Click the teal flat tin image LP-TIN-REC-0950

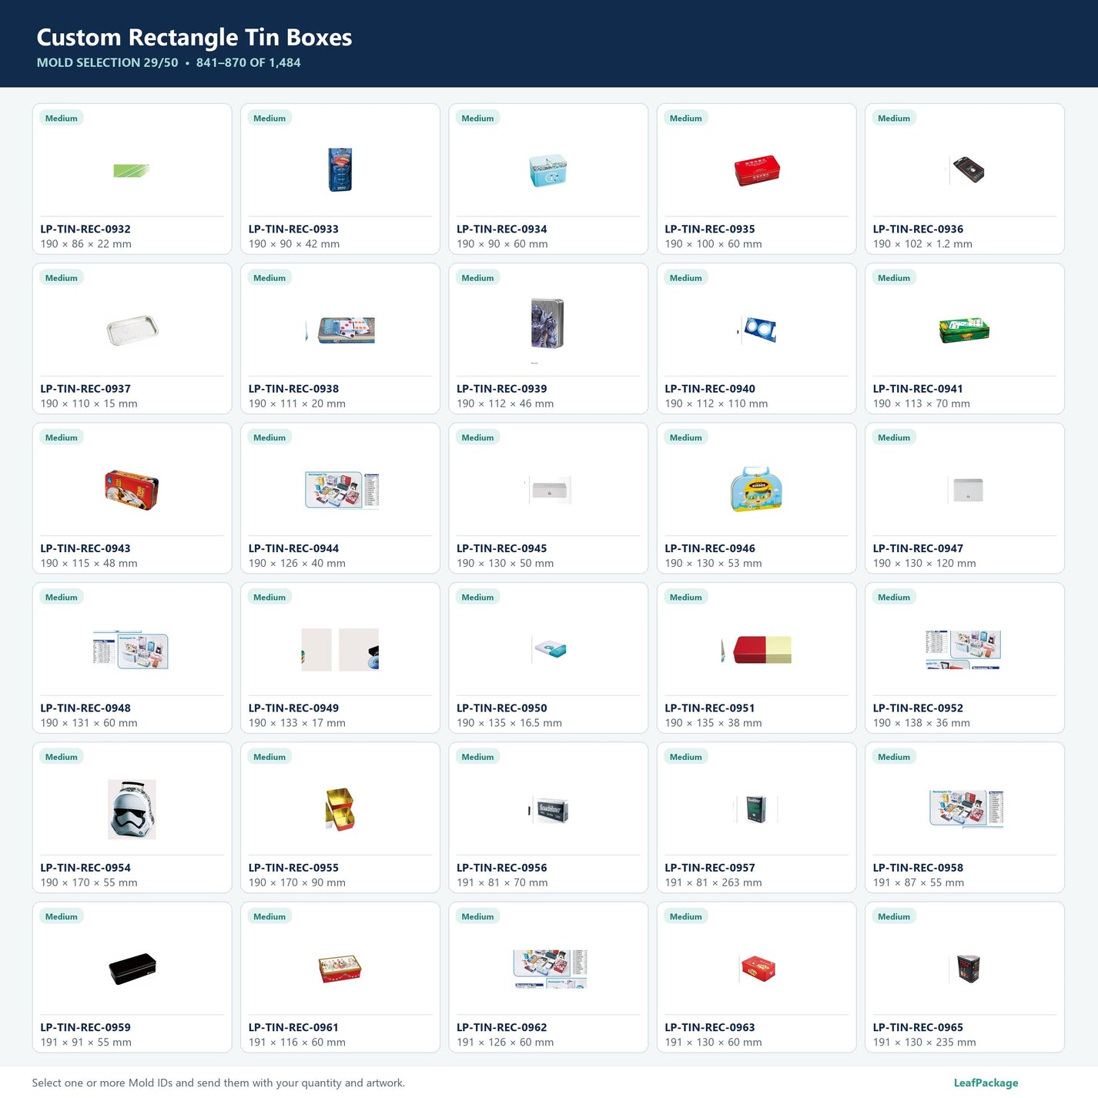pos(549,649)
